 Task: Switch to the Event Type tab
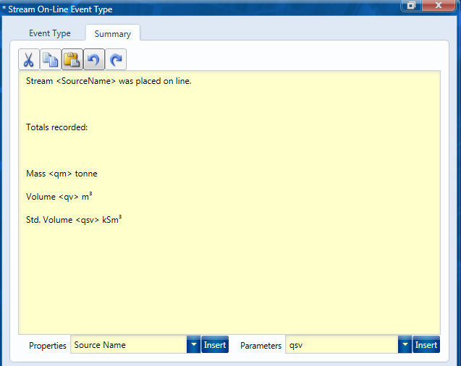point(50,33)
